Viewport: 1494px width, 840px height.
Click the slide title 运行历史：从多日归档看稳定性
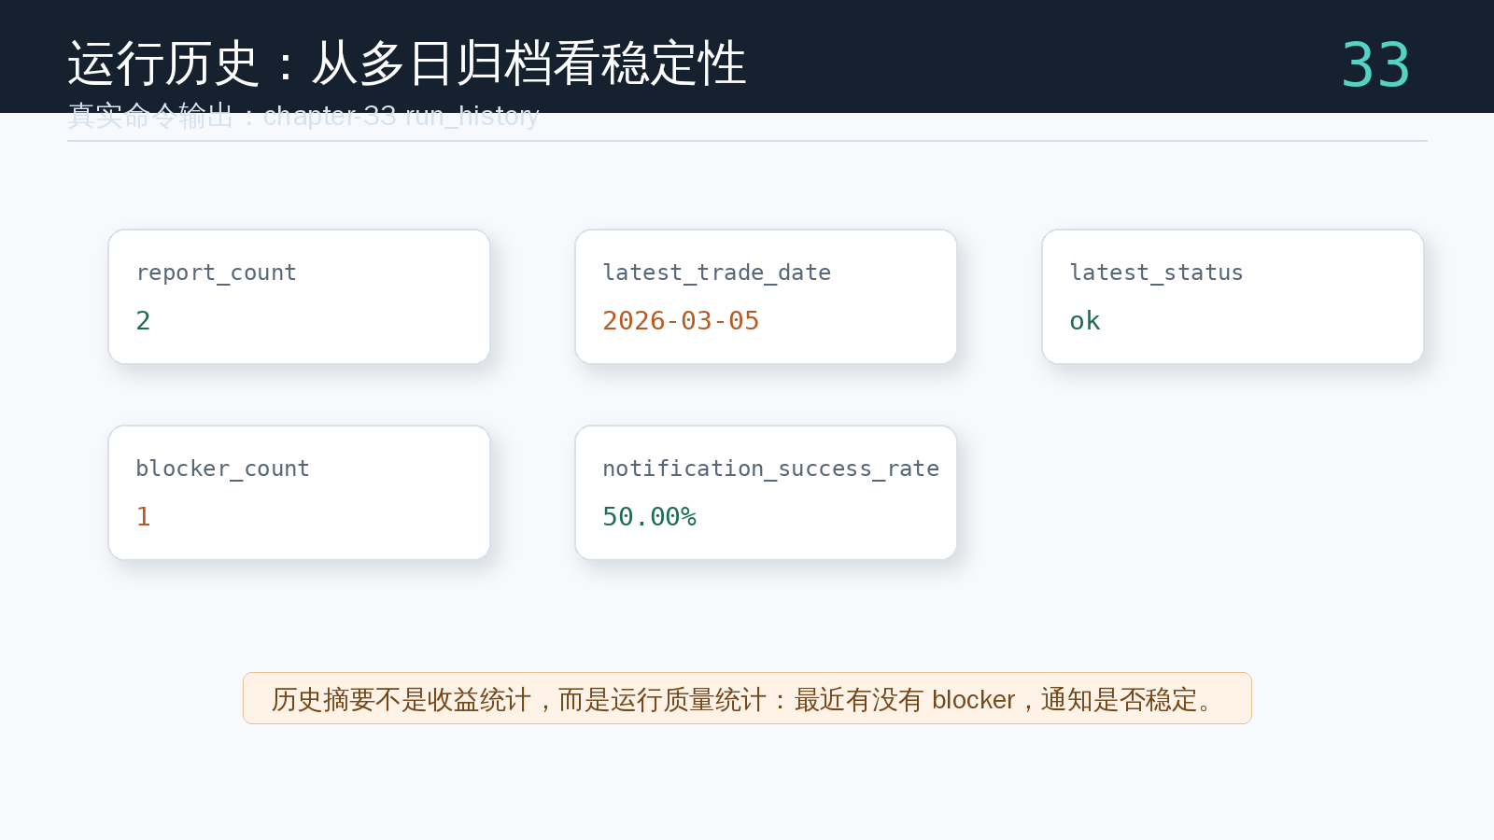tap(407, 63)
